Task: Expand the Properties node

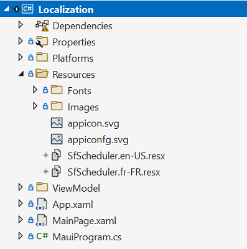Action: (x=21, y=41)
